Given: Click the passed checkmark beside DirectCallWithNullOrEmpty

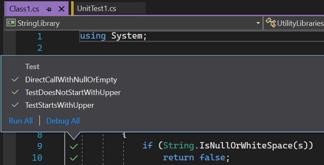Looking at the screenshot, I should [15, 79].
